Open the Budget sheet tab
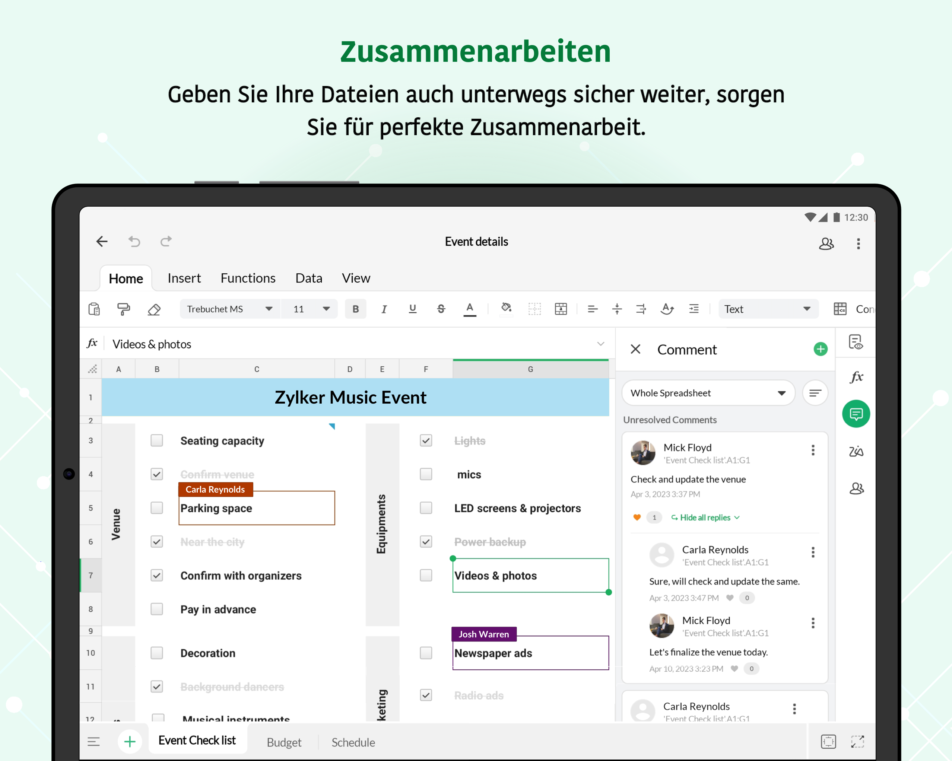The image size is (952, 761). click(284, 742)
